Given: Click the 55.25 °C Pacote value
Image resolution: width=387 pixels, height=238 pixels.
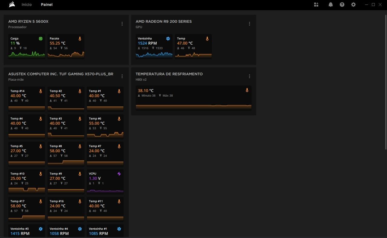Looking at the screenshot, I should (58, 43).
